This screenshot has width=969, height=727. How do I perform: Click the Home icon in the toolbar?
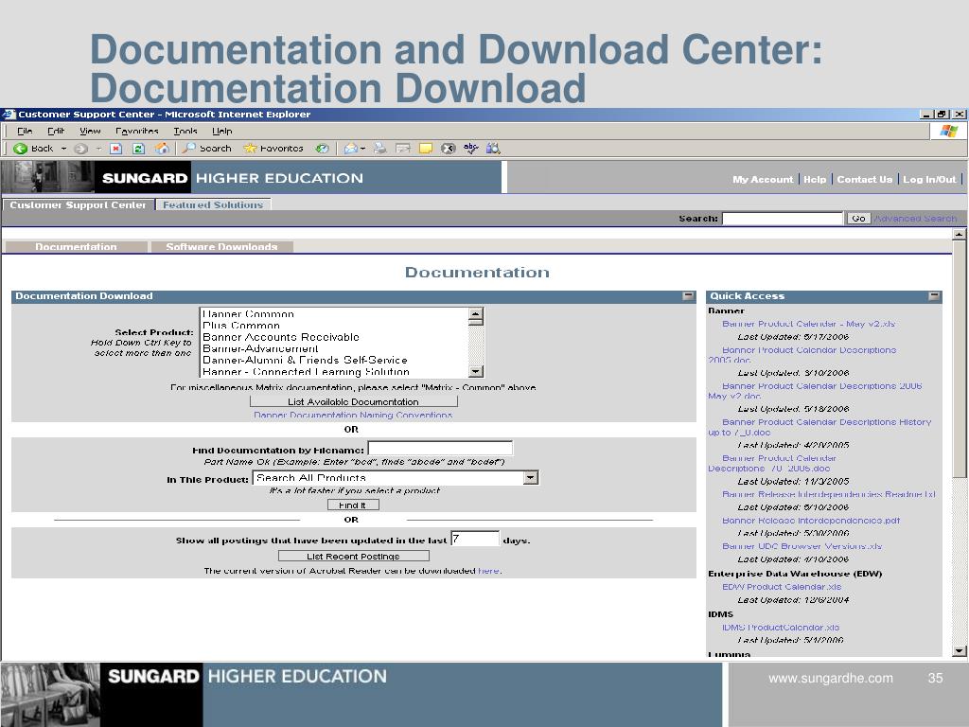click(x=162, y=149)
